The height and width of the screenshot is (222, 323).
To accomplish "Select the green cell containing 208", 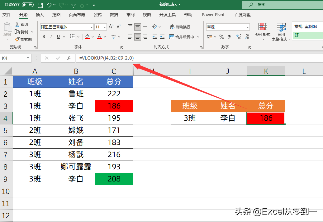I will (x=114, y=179).
